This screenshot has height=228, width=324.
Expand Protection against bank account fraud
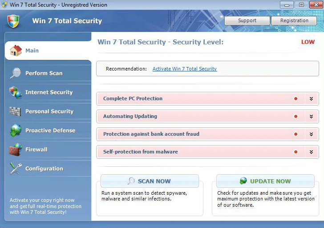tap(312, 134)
